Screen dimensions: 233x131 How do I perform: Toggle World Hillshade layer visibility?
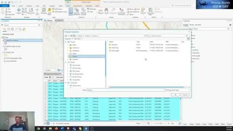(5, 61)
